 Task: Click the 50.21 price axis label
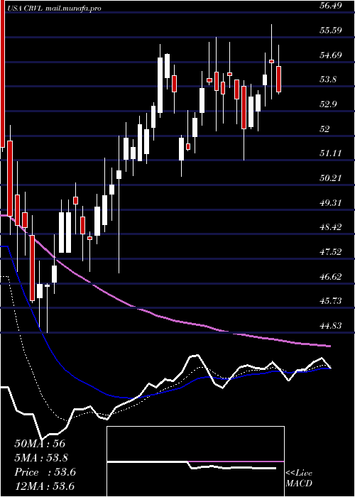[331, 177]
